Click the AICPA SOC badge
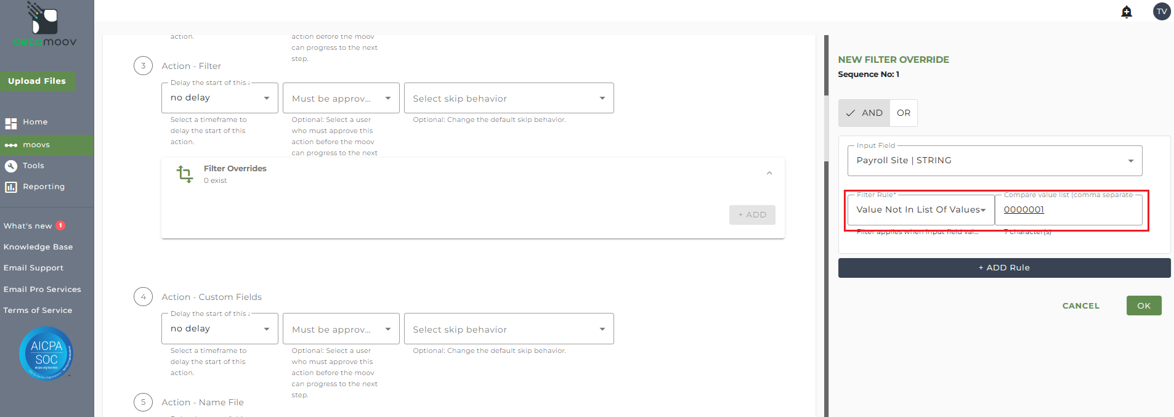Viewport: 1174px width, 417px height. coord(46,354)
